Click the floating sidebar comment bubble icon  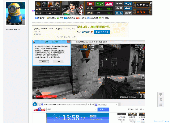pyautogui.click(x=161, y=95)
